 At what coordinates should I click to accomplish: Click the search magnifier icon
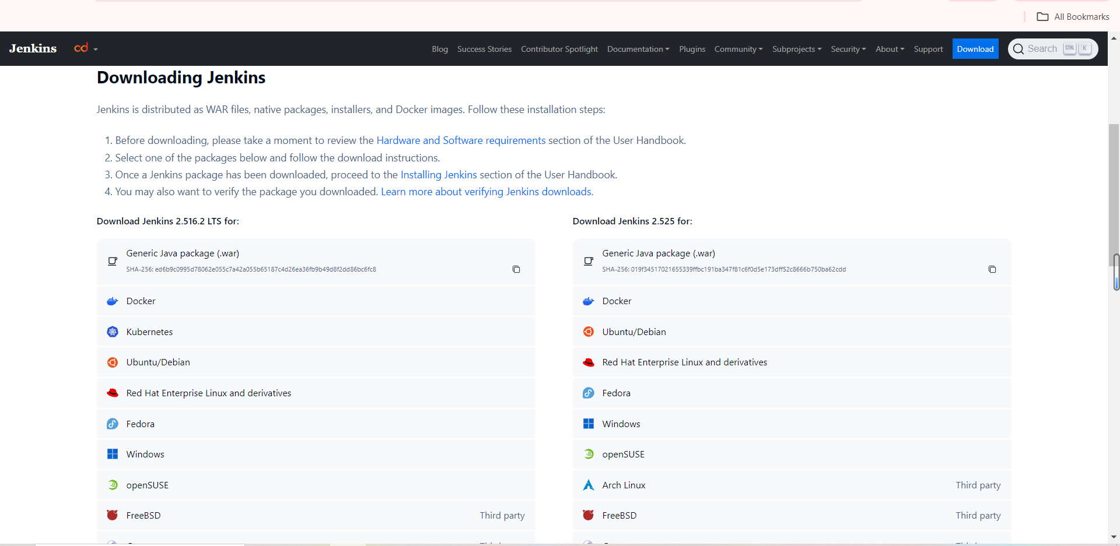tap(1019, 49)
